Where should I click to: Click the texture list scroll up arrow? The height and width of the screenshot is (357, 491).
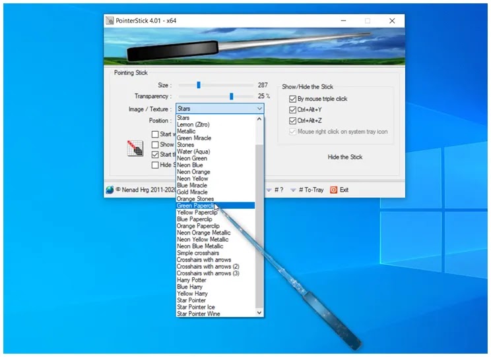click(x=259, y=119)
